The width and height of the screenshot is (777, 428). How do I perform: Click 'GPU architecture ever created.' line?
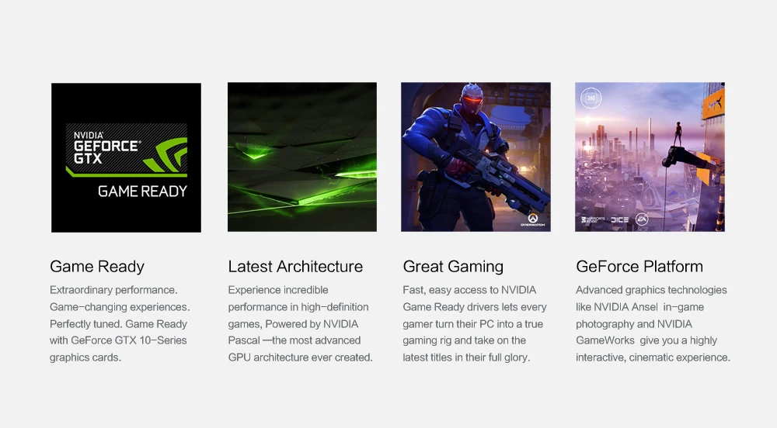click(x=300, y=357)
